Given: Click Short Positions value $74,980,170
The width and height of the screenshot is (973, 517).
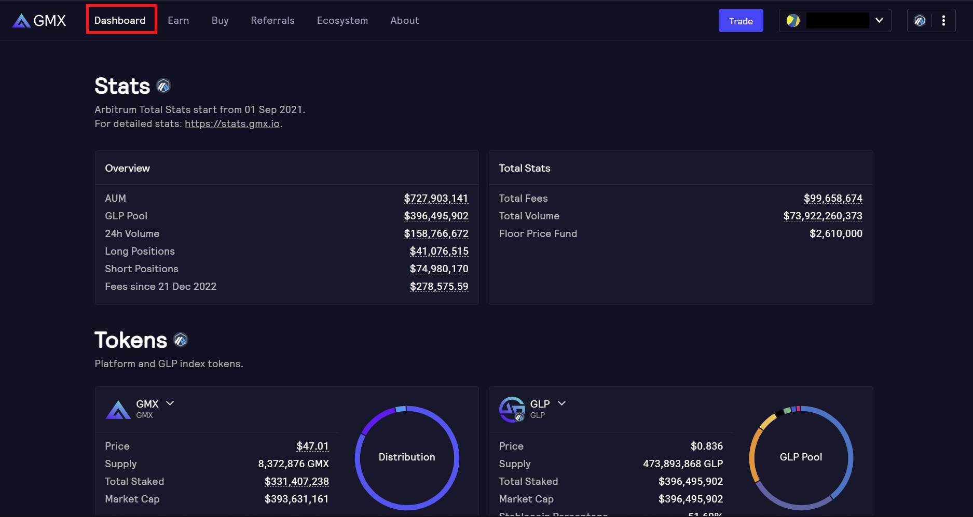Looking at the screenshot, I should [x=439, y=269].
